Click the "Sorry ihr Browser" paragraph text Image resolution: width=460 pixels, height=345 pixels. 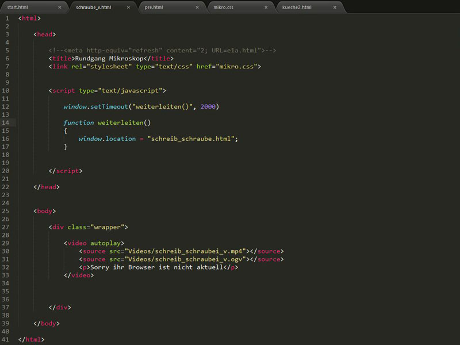pyautogui.click(x=156, y=267)
